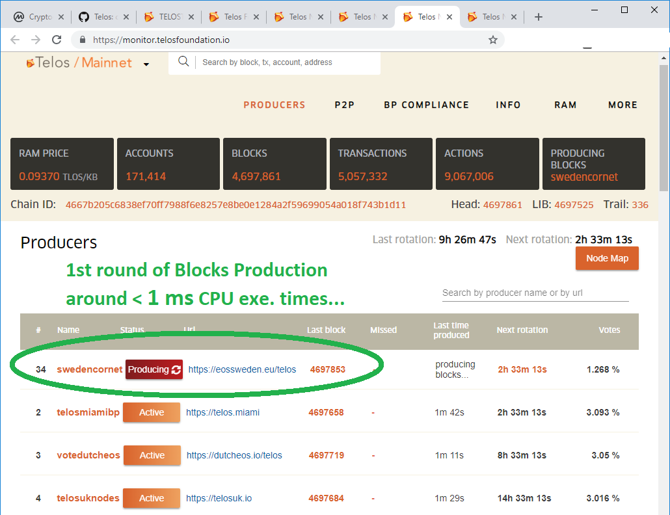
Task: Reload the page with refresh icon
Action: click(x=57, y=40)
